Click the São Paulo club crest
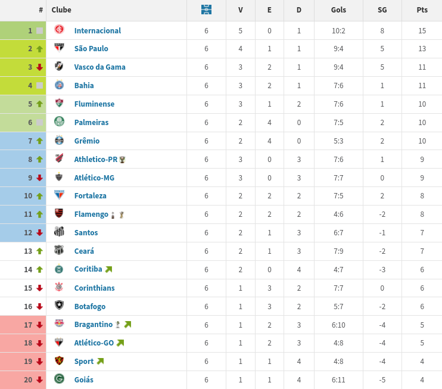The width and height of the screenshot is (442, 389). click(x=59, y=48)
